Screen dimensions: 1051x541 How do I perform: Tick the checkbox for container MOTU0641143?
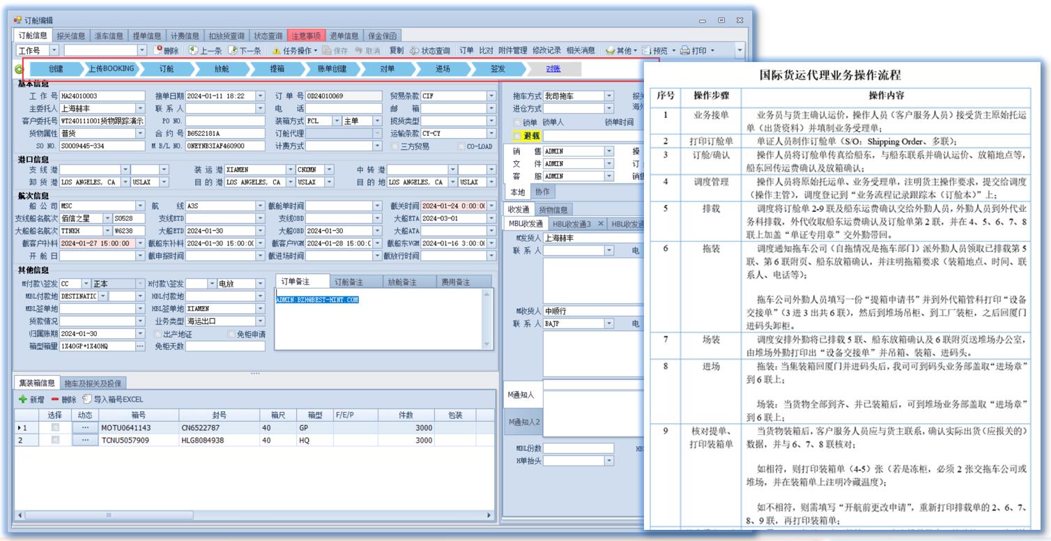pyautogui.click(x=55, y=427)
